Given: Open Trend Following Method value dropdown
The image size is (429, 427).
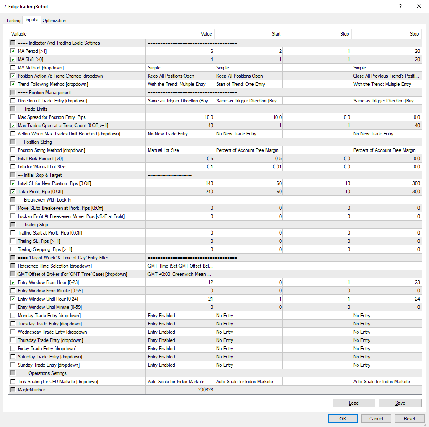Looking at the screenshot, I should pyautogui.click(x=180, y=84).
